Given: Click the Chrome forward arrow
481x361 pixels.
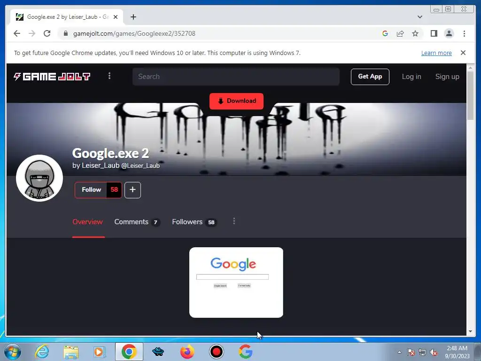Looking at the screenshot, I should (x=32, y=33).
